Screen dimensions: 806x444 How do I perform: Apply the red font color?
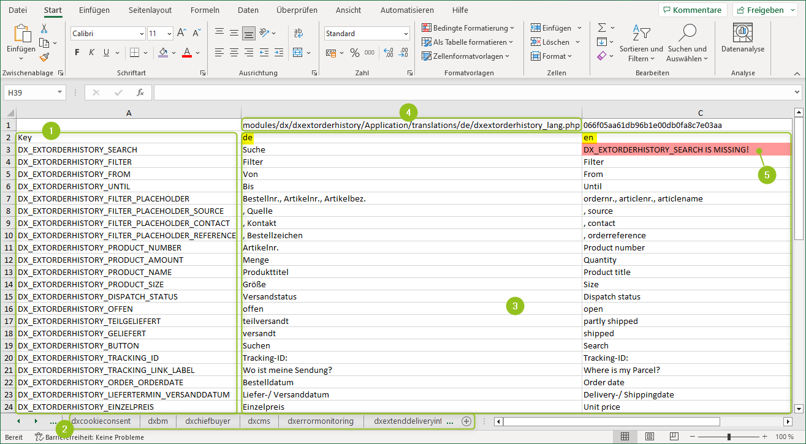187,53
